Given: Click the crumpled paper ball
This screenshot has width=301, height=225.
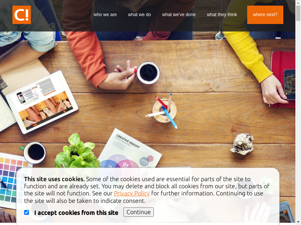Looking at the screenshot, I should (242, 144).
